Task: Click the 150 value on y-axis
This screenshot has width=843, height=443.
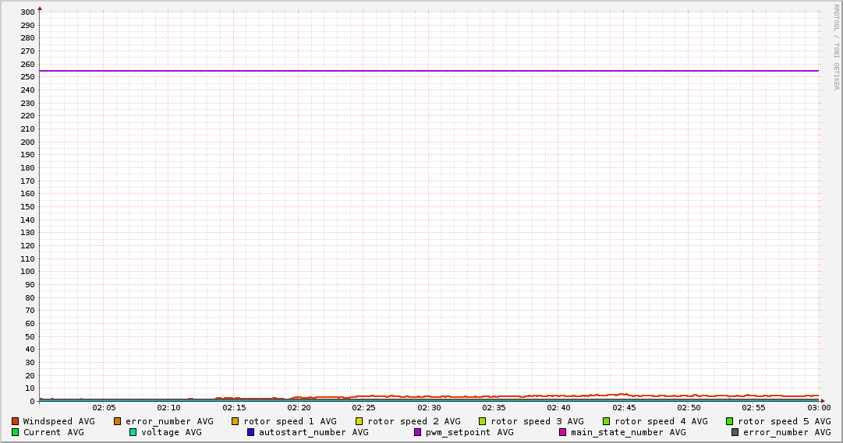Action: pyautogui.click(x=27, y=207)
